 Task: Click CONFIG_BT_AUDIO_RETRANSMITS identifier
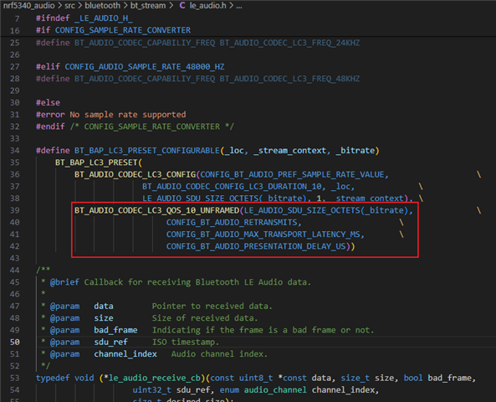(232, 223)
